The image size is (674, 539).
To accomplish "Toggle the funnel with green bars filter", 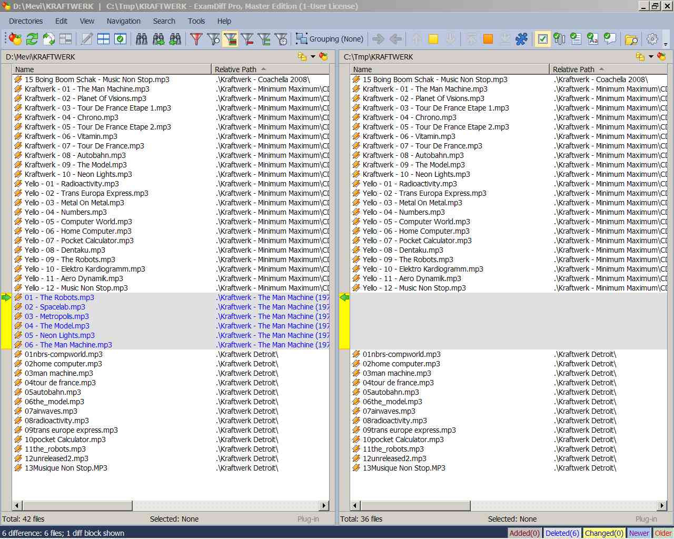I will click(264, 39).
